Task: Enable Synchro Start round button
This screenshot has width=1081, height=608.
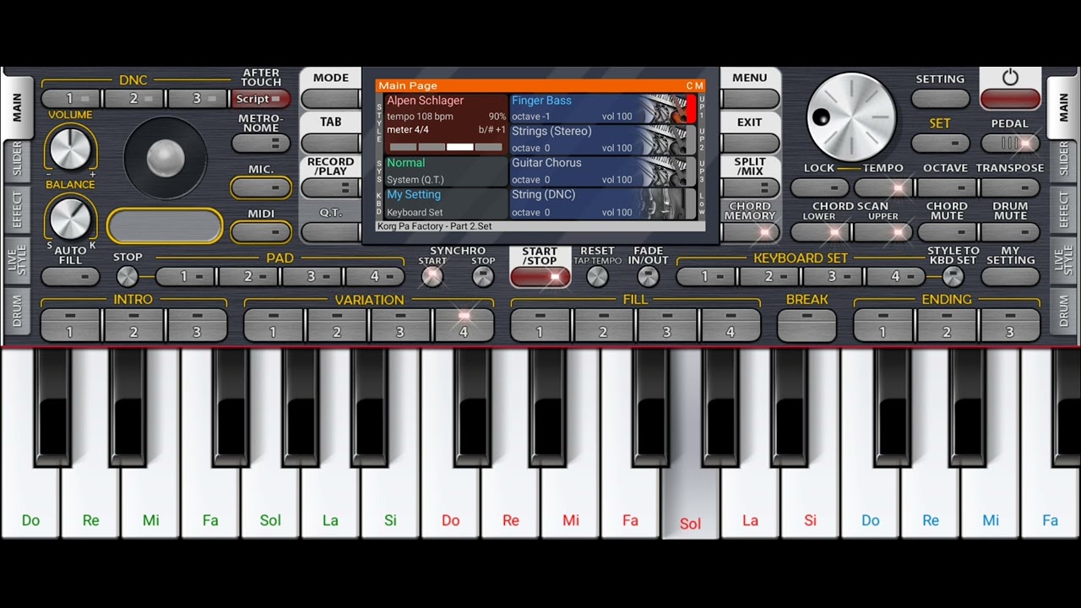Action: (432, 276)
